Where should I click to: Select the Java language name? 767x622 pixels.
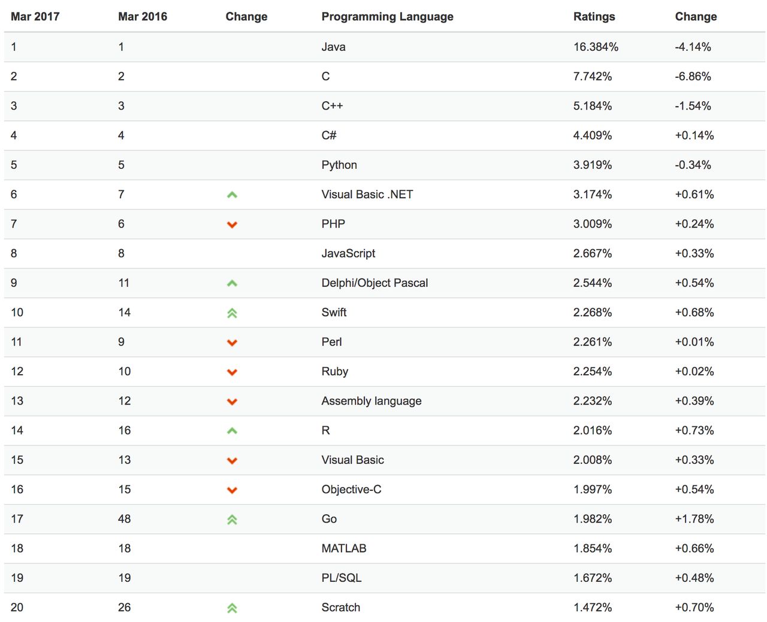(x=333, y=47)
